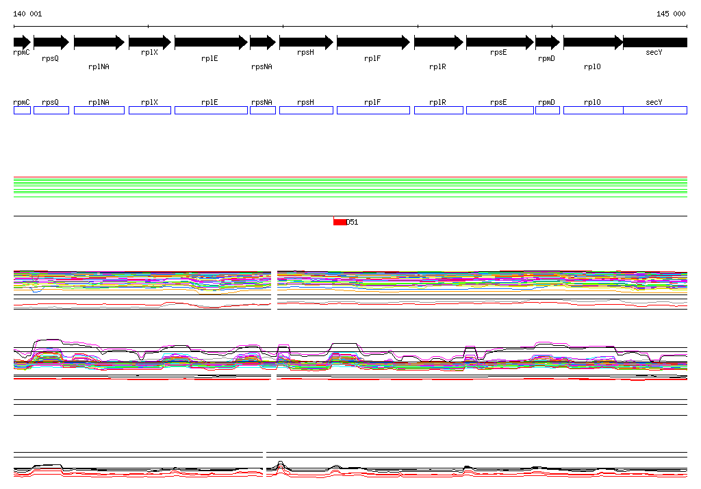Click rpsH label above its blue box
The height and width of the screenshot is (489, 701).
tap(305, 102)
